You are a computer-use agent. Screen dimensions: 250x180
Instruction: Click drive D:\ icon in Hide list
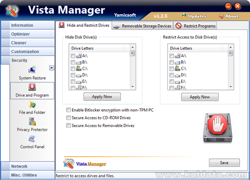[x=79, y=75]
